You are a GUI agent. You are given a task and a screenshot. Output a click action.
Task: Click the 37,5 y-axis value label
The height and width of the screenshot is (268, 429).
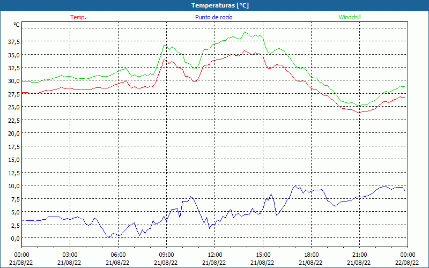point(13,42)
